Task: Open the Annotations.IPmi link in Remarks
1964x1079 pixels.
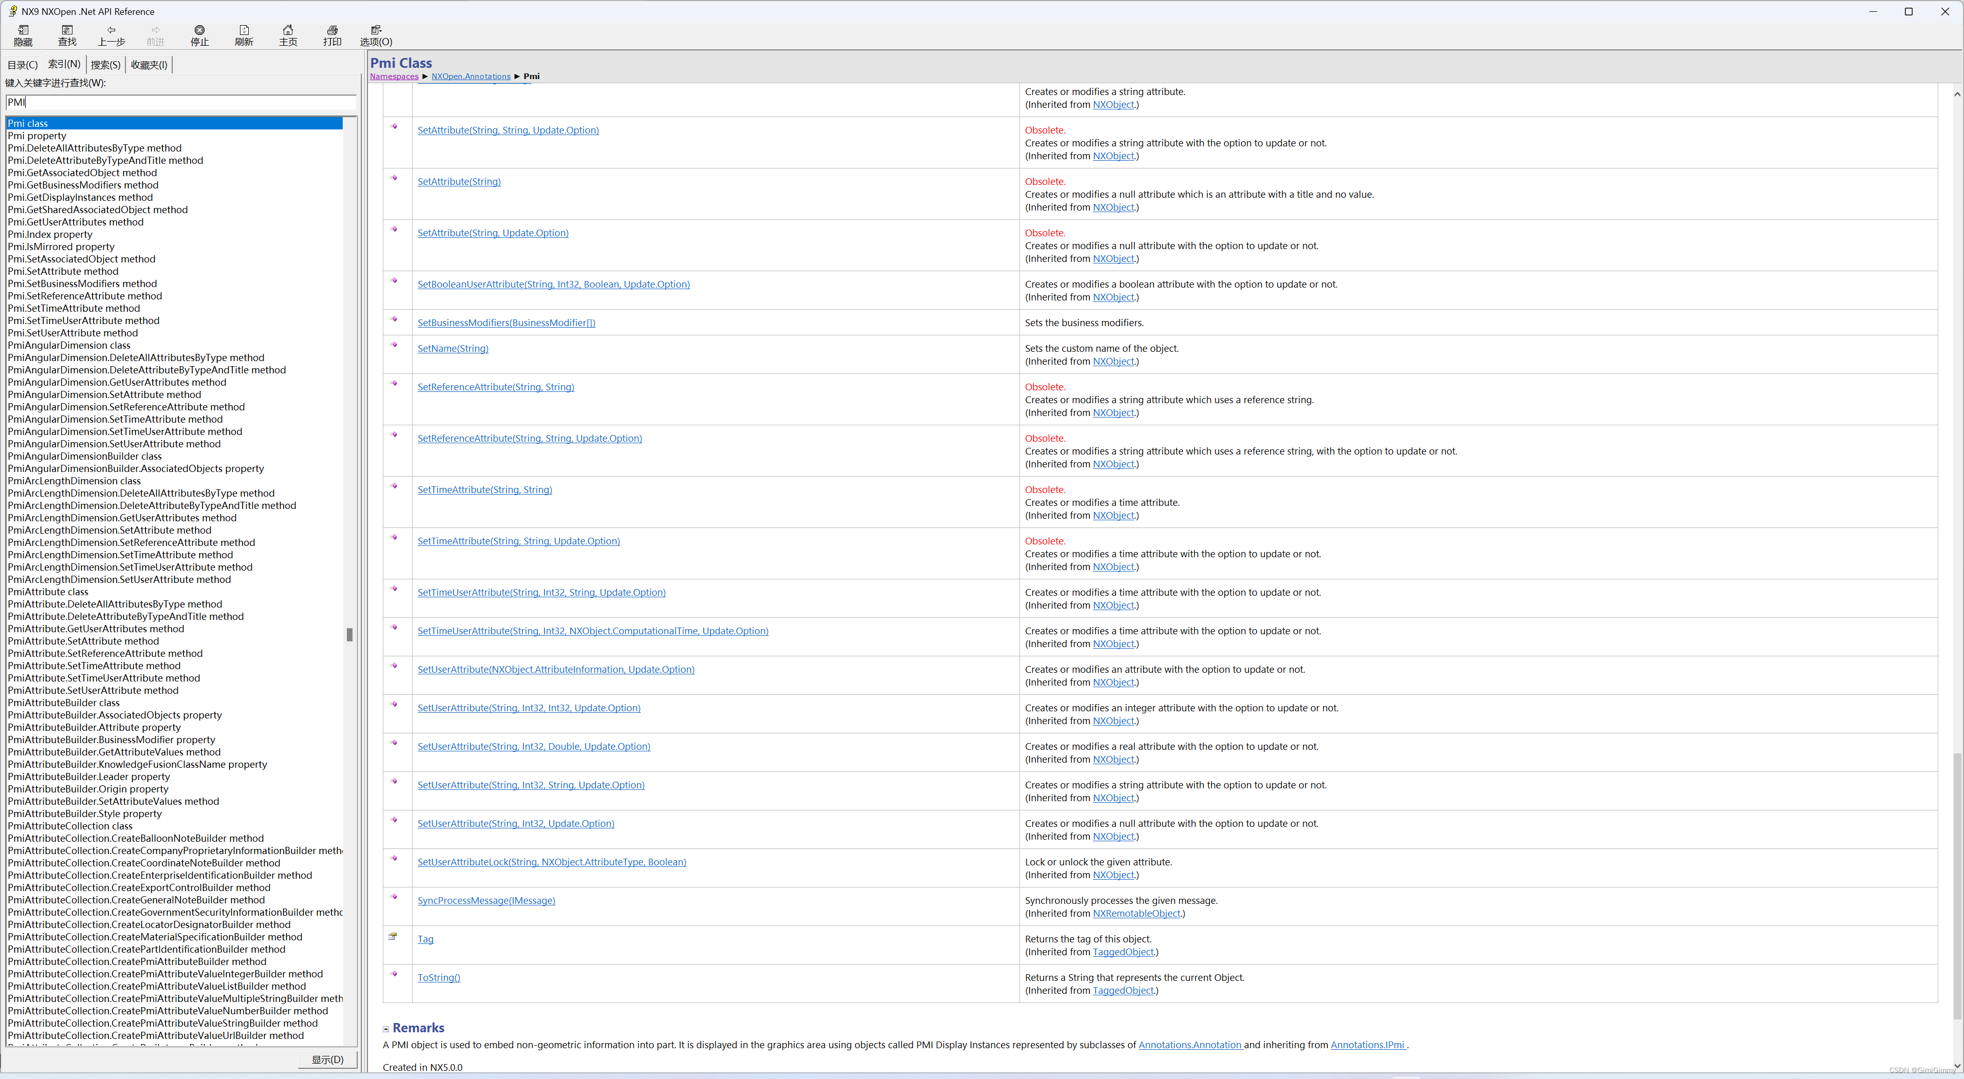Action: [x=1368, y=1045]
